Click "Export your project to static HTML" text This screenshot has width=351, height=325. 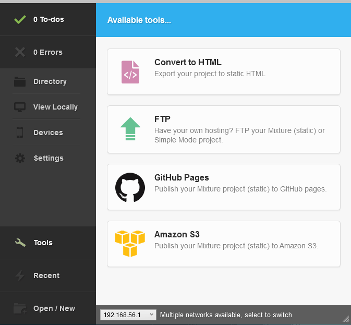coord(210,74)
